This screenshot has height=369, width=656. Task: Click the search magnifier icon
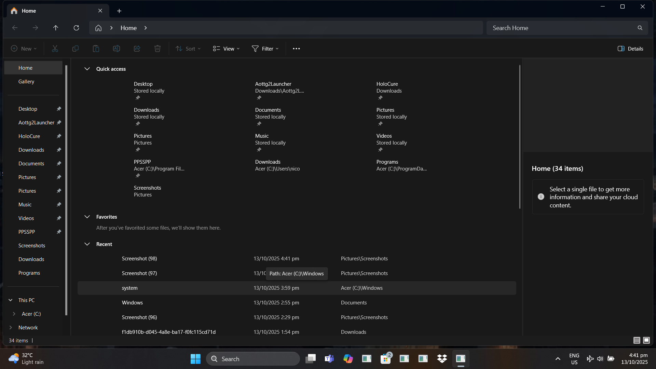[640, 28]
